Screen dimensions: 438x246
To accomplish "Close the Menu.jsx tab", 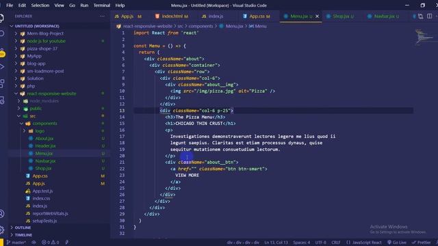I will (317, 16).
